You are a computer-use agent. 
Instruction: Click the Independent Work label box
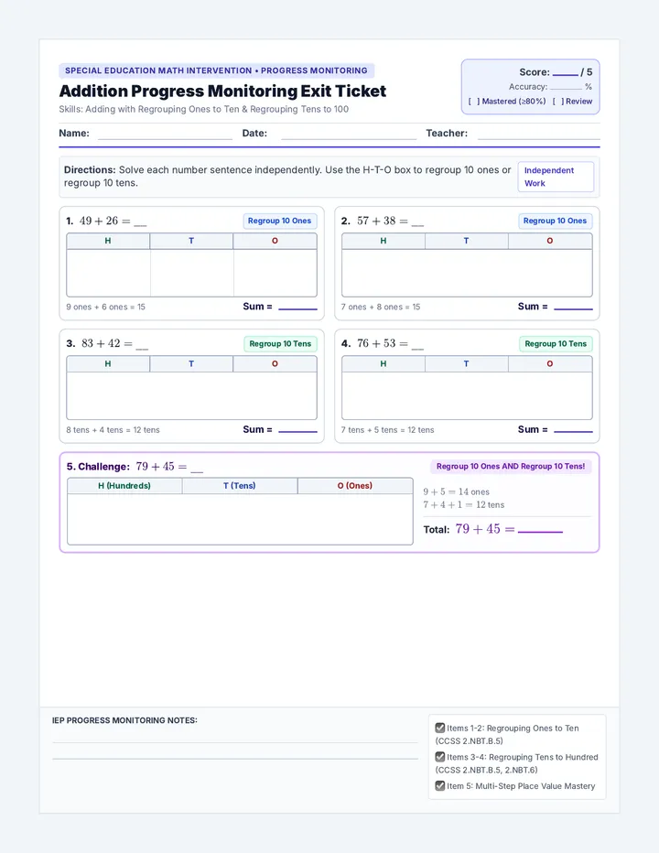coord(556,177)
